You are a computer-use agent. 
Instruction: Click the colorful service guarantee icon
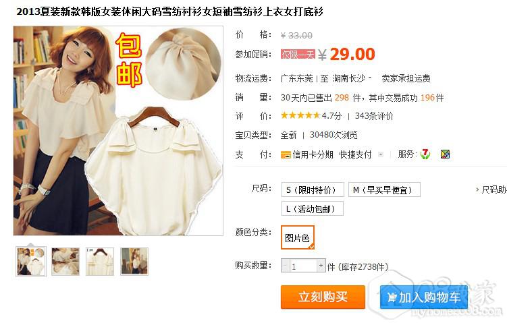(446, 154)
